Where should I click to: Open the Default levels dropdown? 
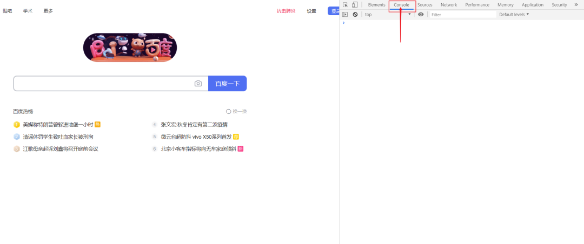pos(514,15)
